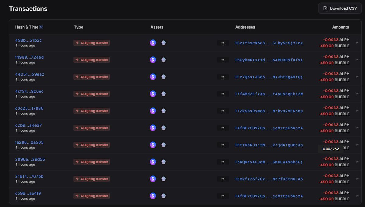Click the -450.00 BUBBLE amount in row 458b...51b2c
The height and width of the screenshot is (207, 365).
(334, 46)
